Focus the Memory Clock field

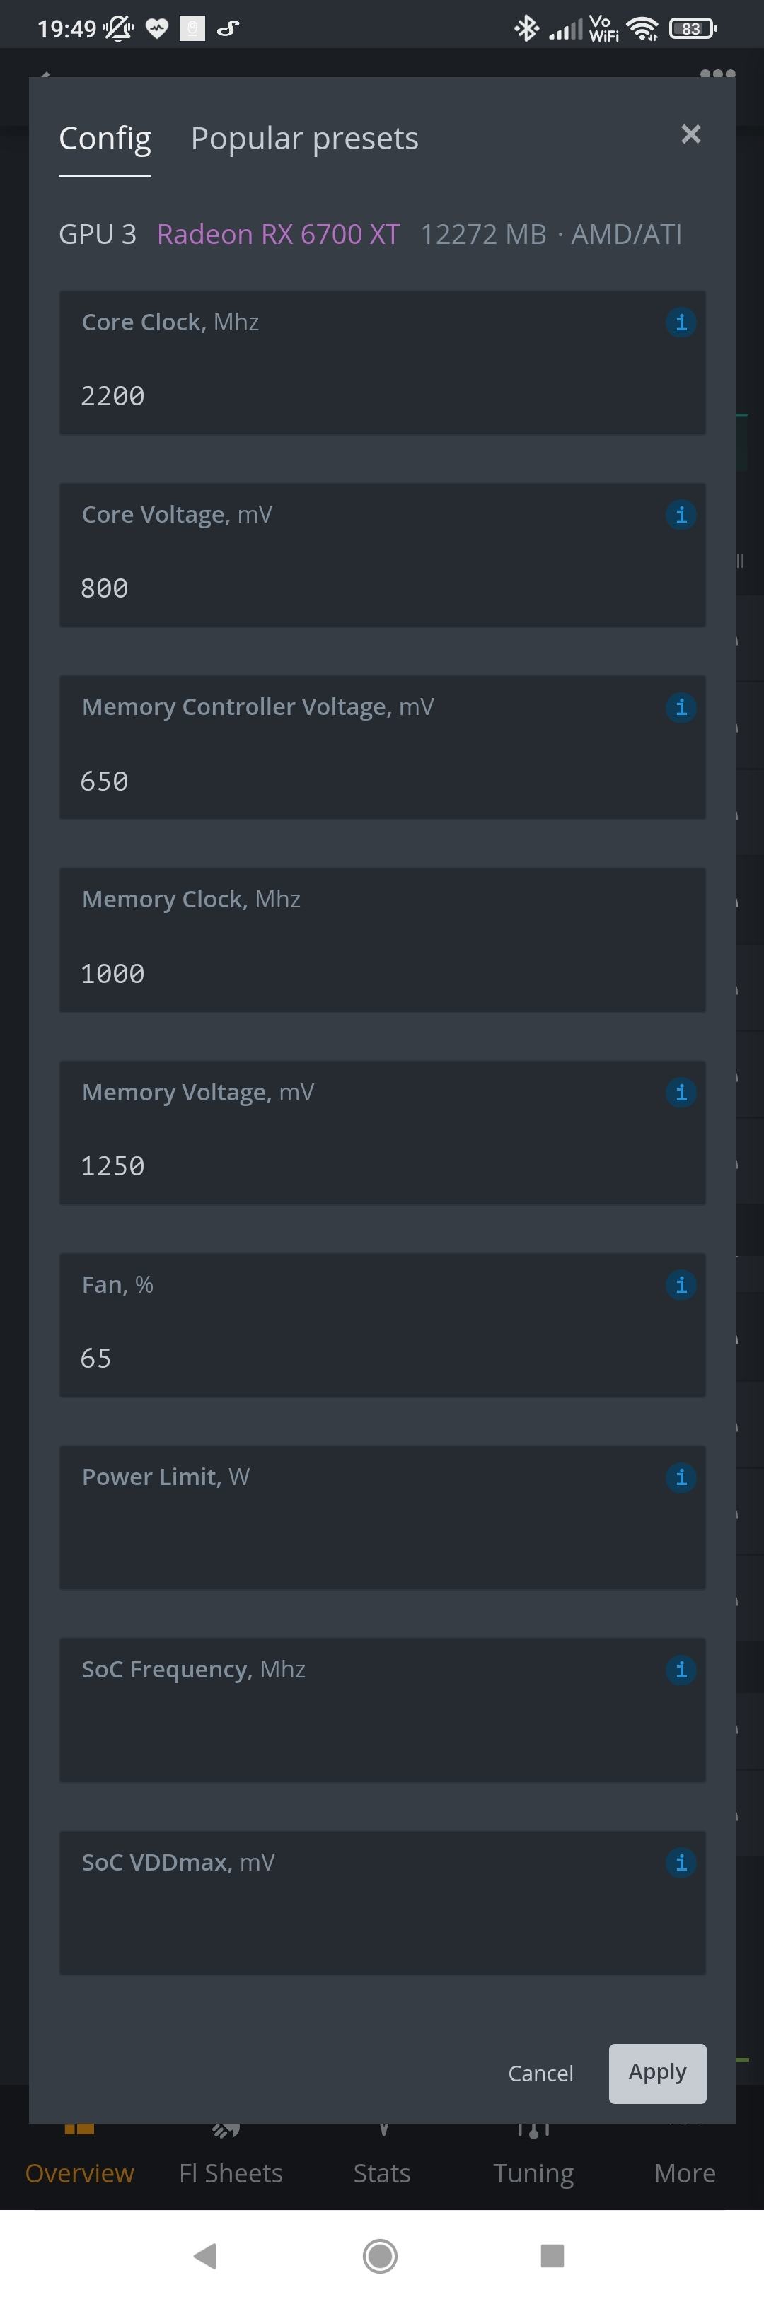383,940
